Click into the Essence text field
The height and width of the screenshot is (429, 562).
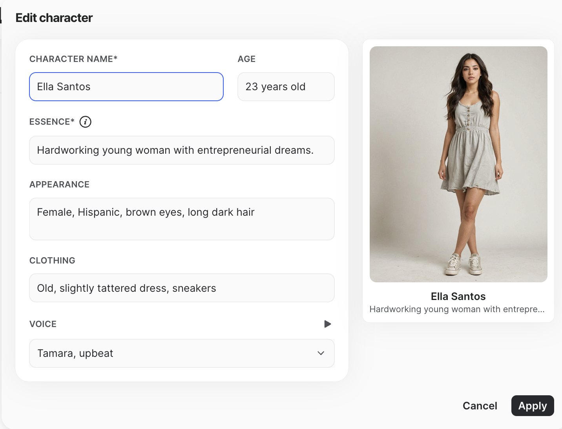[182, 150]
